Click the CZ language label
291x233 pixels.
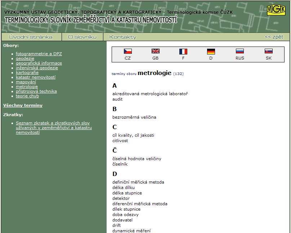[x=128, y=58]
